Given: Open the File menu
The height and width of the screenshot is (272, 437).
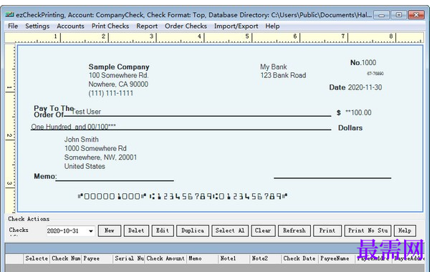Looking at the screenshot, I should click(13, 26).
